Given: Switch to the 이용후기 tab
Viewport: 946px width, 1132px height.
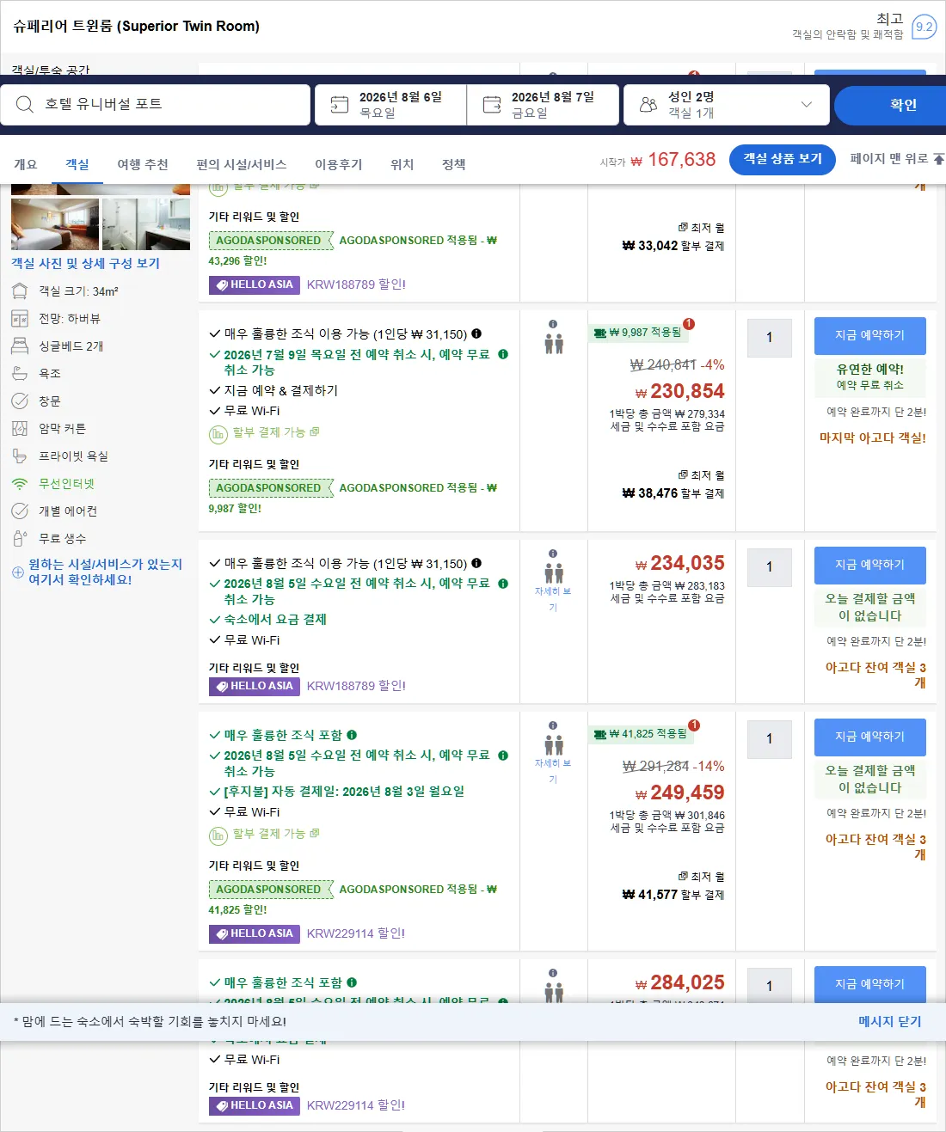Looking at the screenshot, I should click(339, 164).
